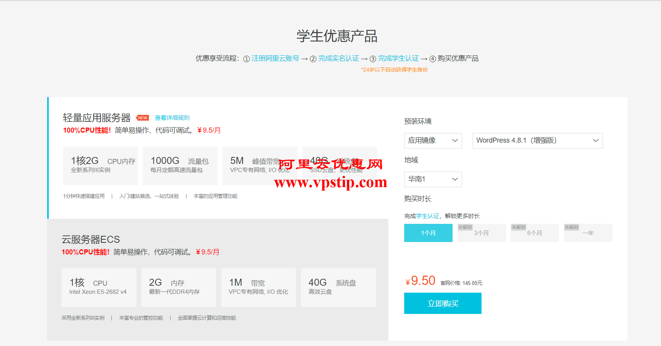Open the 注册阿里云账号 link
The image size is (661, 346).
coord(275,58)
